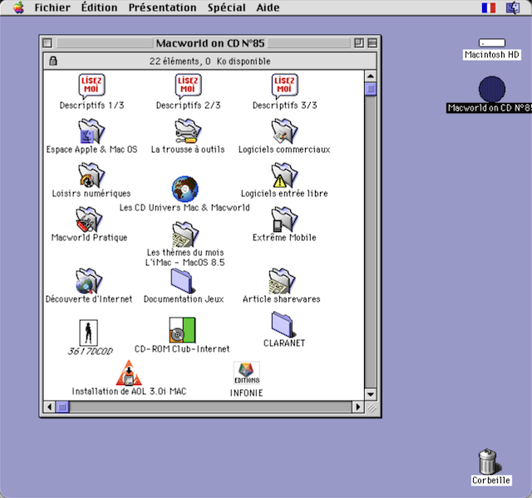The image size is (532, 498).
Task: Open the Présentation menu
Action: [x=162, y=7]
